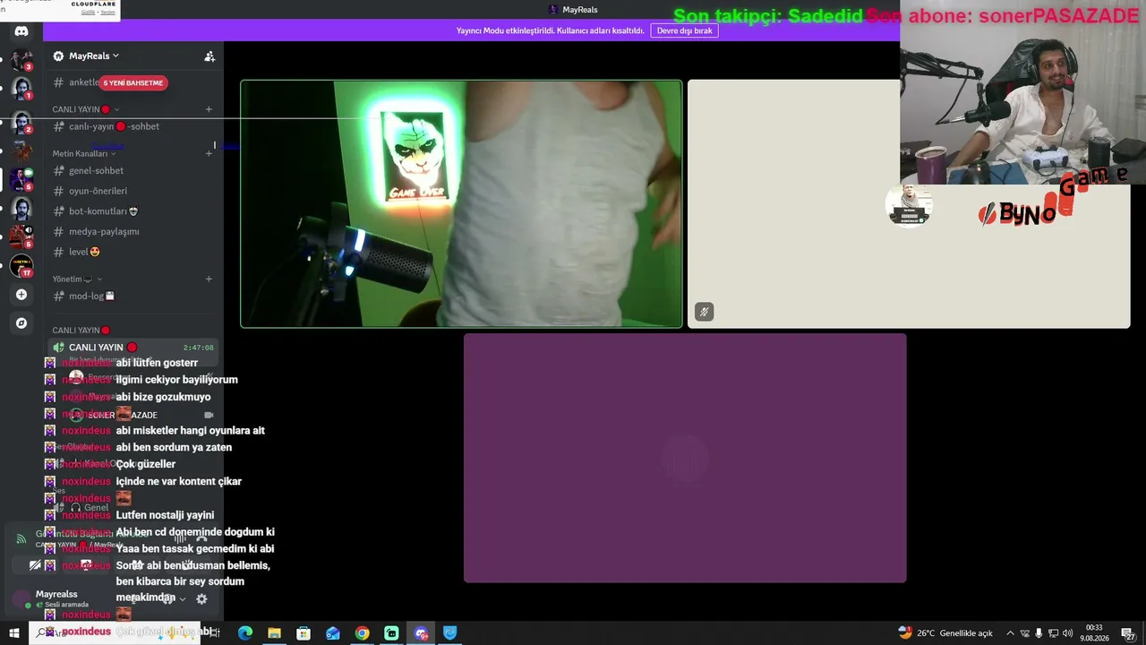Open Discord direct messages home icon

pos(21,31)
